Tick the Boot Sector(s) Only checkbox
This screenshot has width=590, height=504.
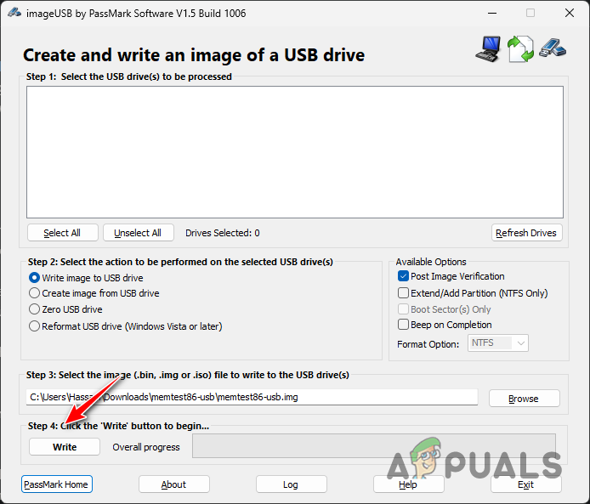tap(403, 309)
